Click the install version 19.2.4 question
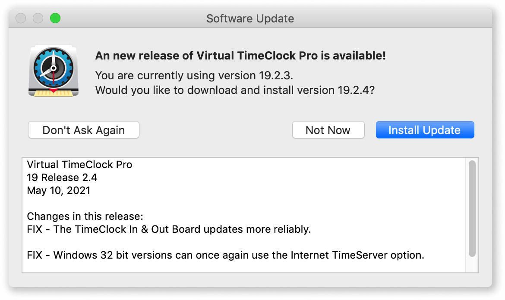505x300 pixels. click(235, 90)
